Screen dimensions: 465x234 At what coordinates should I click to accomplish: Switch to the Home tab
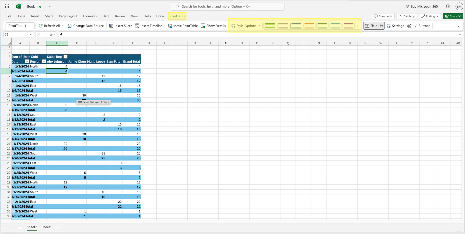[21, 16]
